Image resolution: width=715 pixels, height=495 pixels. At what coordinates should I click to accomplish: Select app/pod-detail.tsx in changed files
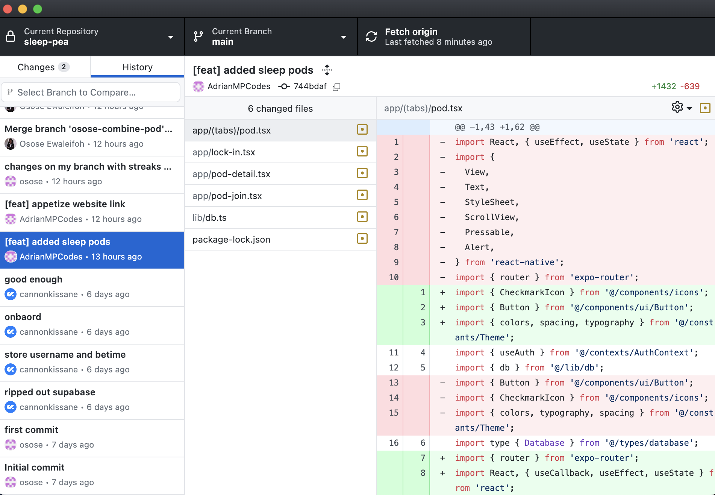click(231, 174)
